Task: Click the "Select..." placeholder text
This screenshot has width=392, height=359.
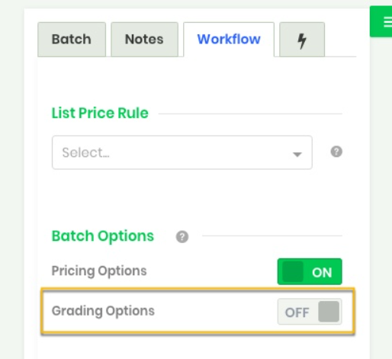Action: [x=85, y=152]
